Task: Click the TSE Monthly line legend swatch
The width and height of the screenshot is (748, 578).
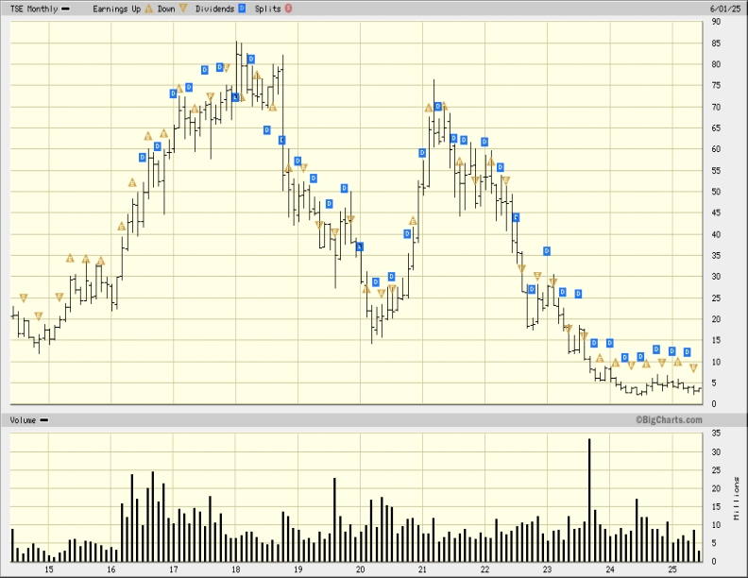Action: pyautogui.click(x=66, y=8)
